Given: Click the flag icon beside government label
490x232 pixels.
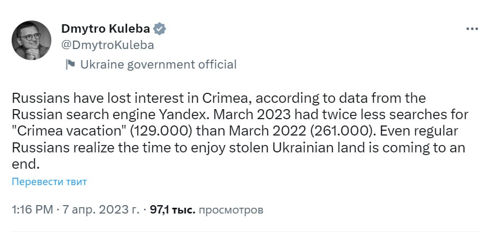Looking at the screenshot, I should [x=70, y=65].
